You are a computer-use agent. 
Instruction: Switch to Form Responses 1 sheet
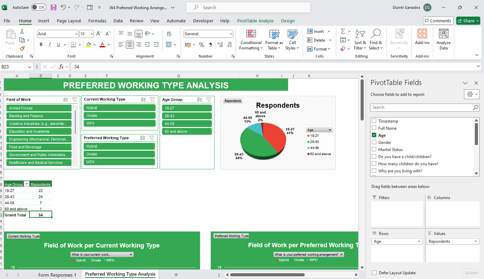(x=57, y=275)
